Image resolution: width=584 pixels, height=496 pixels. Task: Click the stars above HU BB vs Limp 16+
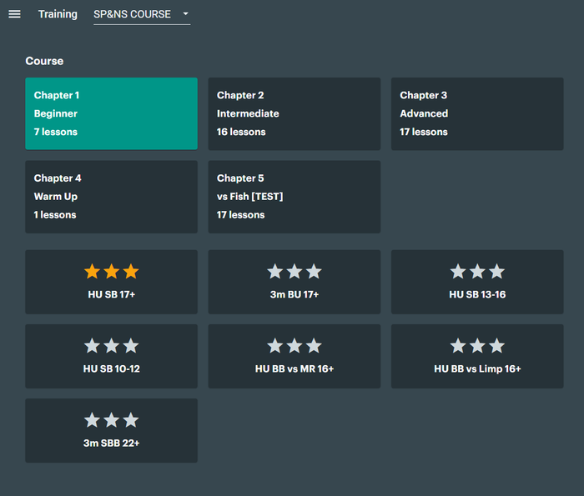click(x=477, y=346)
